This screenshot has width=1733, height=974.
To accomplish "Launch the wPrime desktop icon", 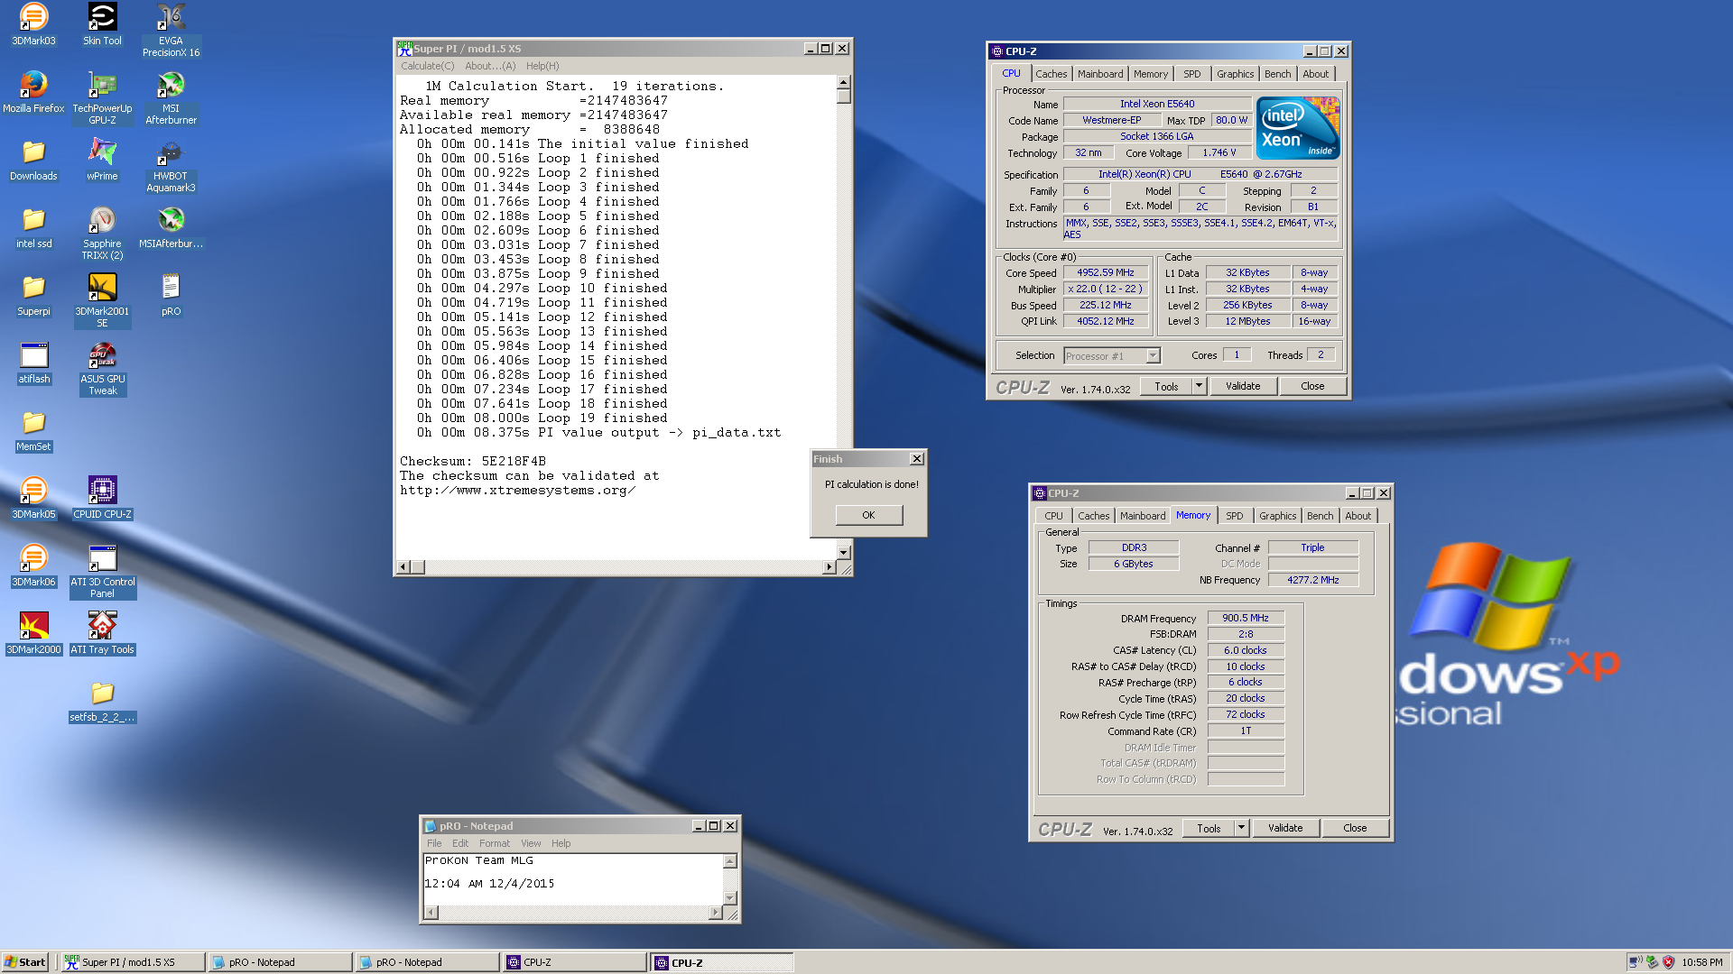I will (x=102, y=160).
